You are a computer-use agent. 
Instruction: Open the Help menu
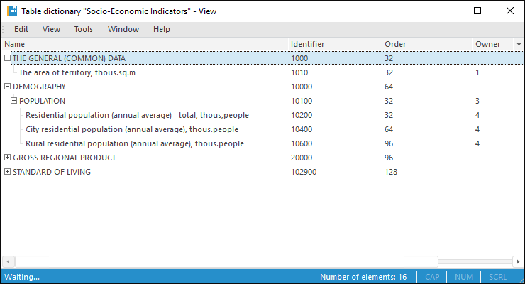(x=162, y=29)
